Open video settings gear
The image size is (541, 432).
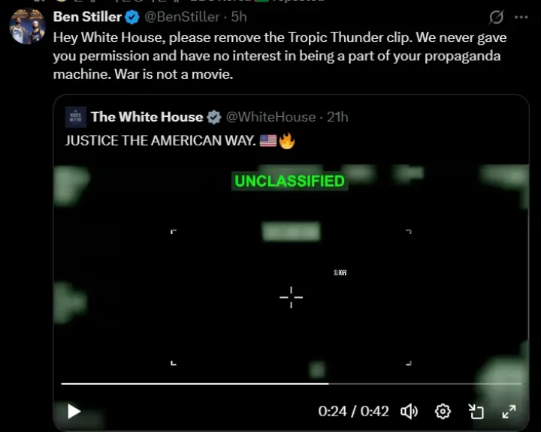(x=443, y=411)
